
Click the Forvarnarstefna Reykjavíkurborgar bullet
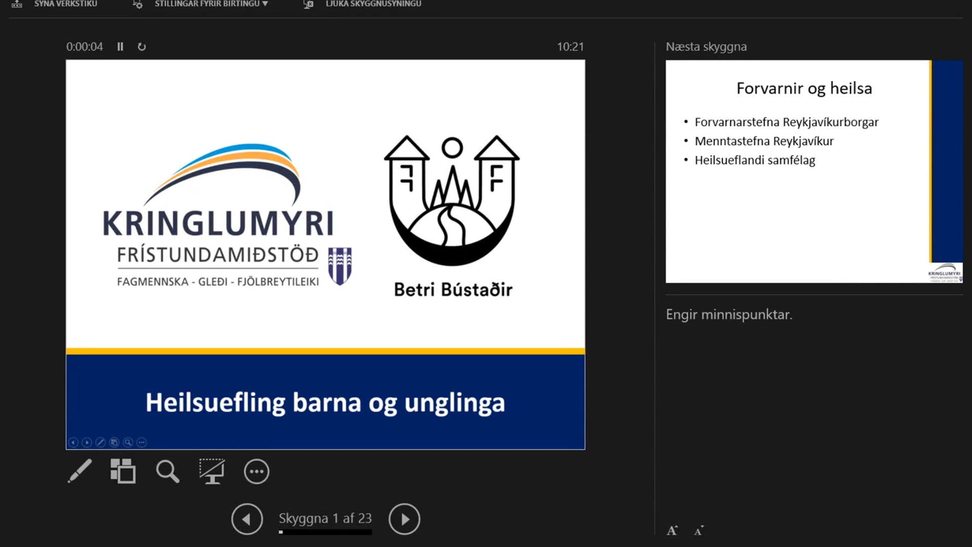[787, 122]
